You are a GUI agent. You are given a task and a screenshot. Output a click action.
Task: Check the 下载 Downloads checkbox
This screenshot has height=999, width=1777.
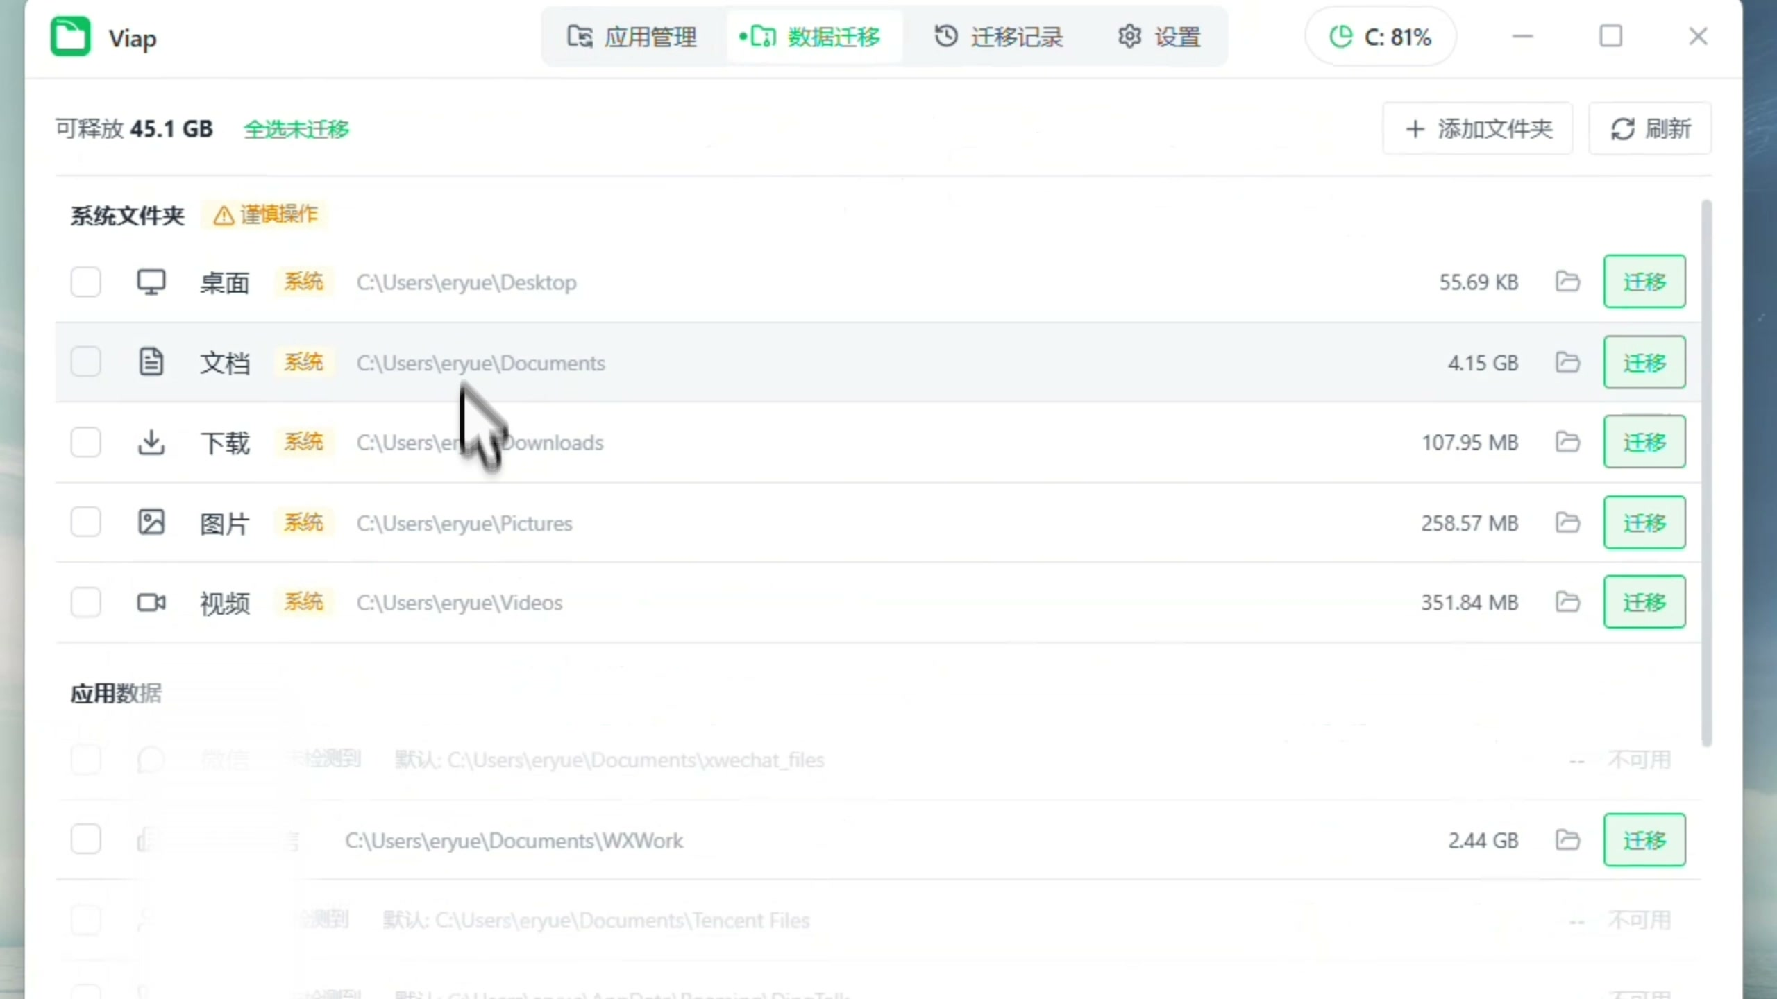[86, 442]
